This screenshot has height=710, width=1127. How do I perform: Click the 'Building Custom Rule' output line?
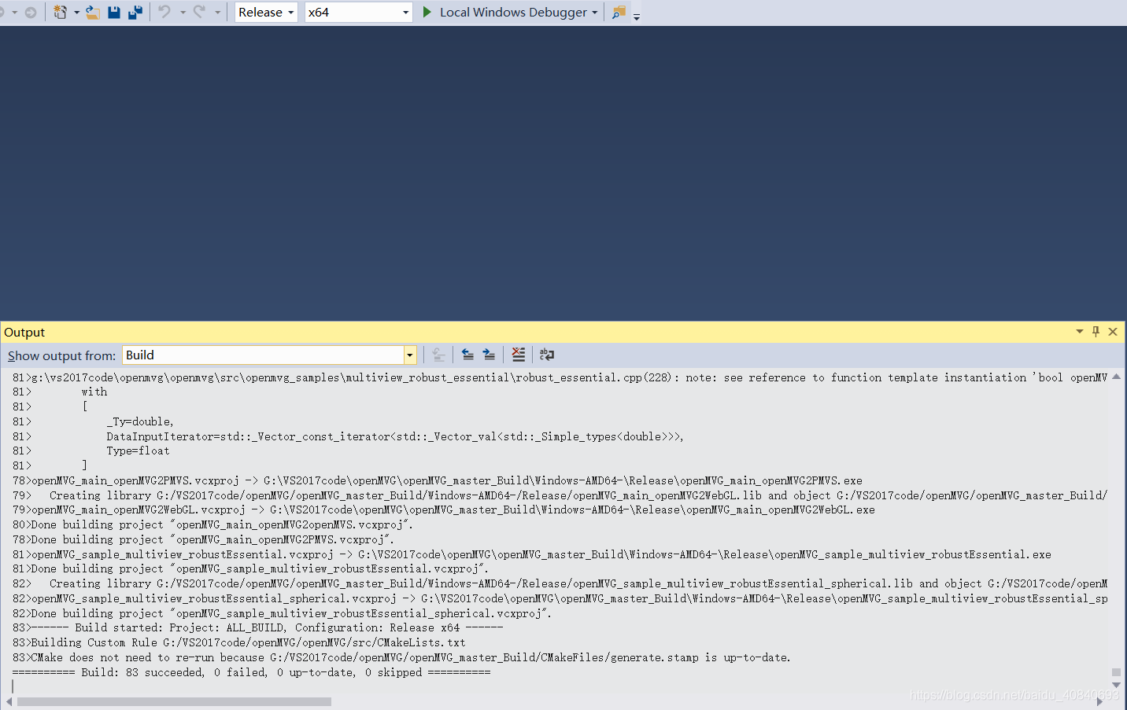pyautogui.click(x=238, y=642)
